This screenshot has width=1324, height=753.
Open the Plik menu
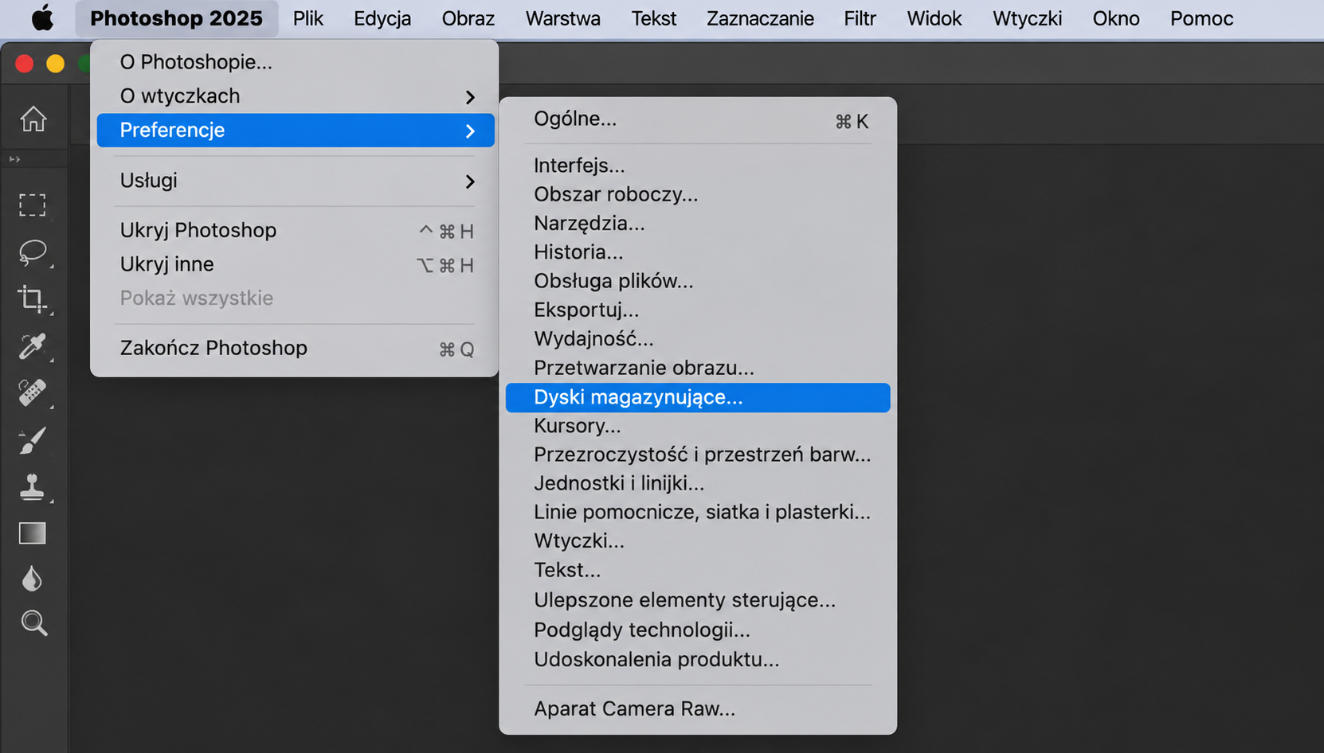[x=308, y=18]
